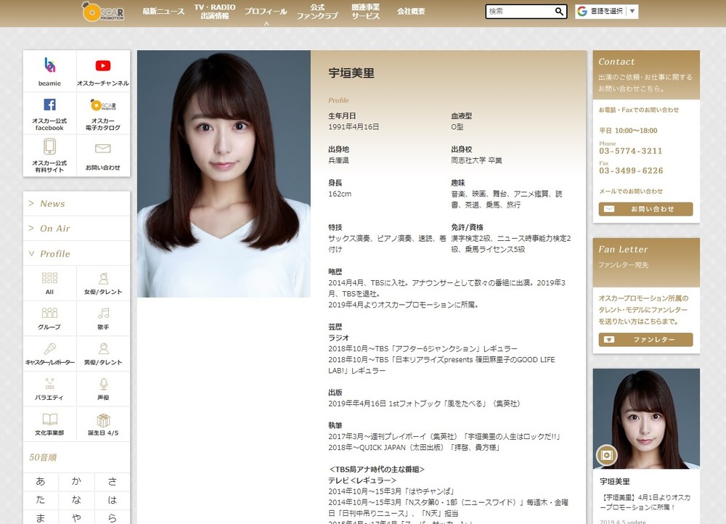726x524 pixels.
Task: Click the ファンレター button
Action: click(x=645, y=340)
